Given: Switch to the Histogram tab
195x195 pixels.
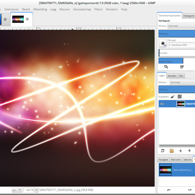Looking at the screenshot, I should pos(189,16).
